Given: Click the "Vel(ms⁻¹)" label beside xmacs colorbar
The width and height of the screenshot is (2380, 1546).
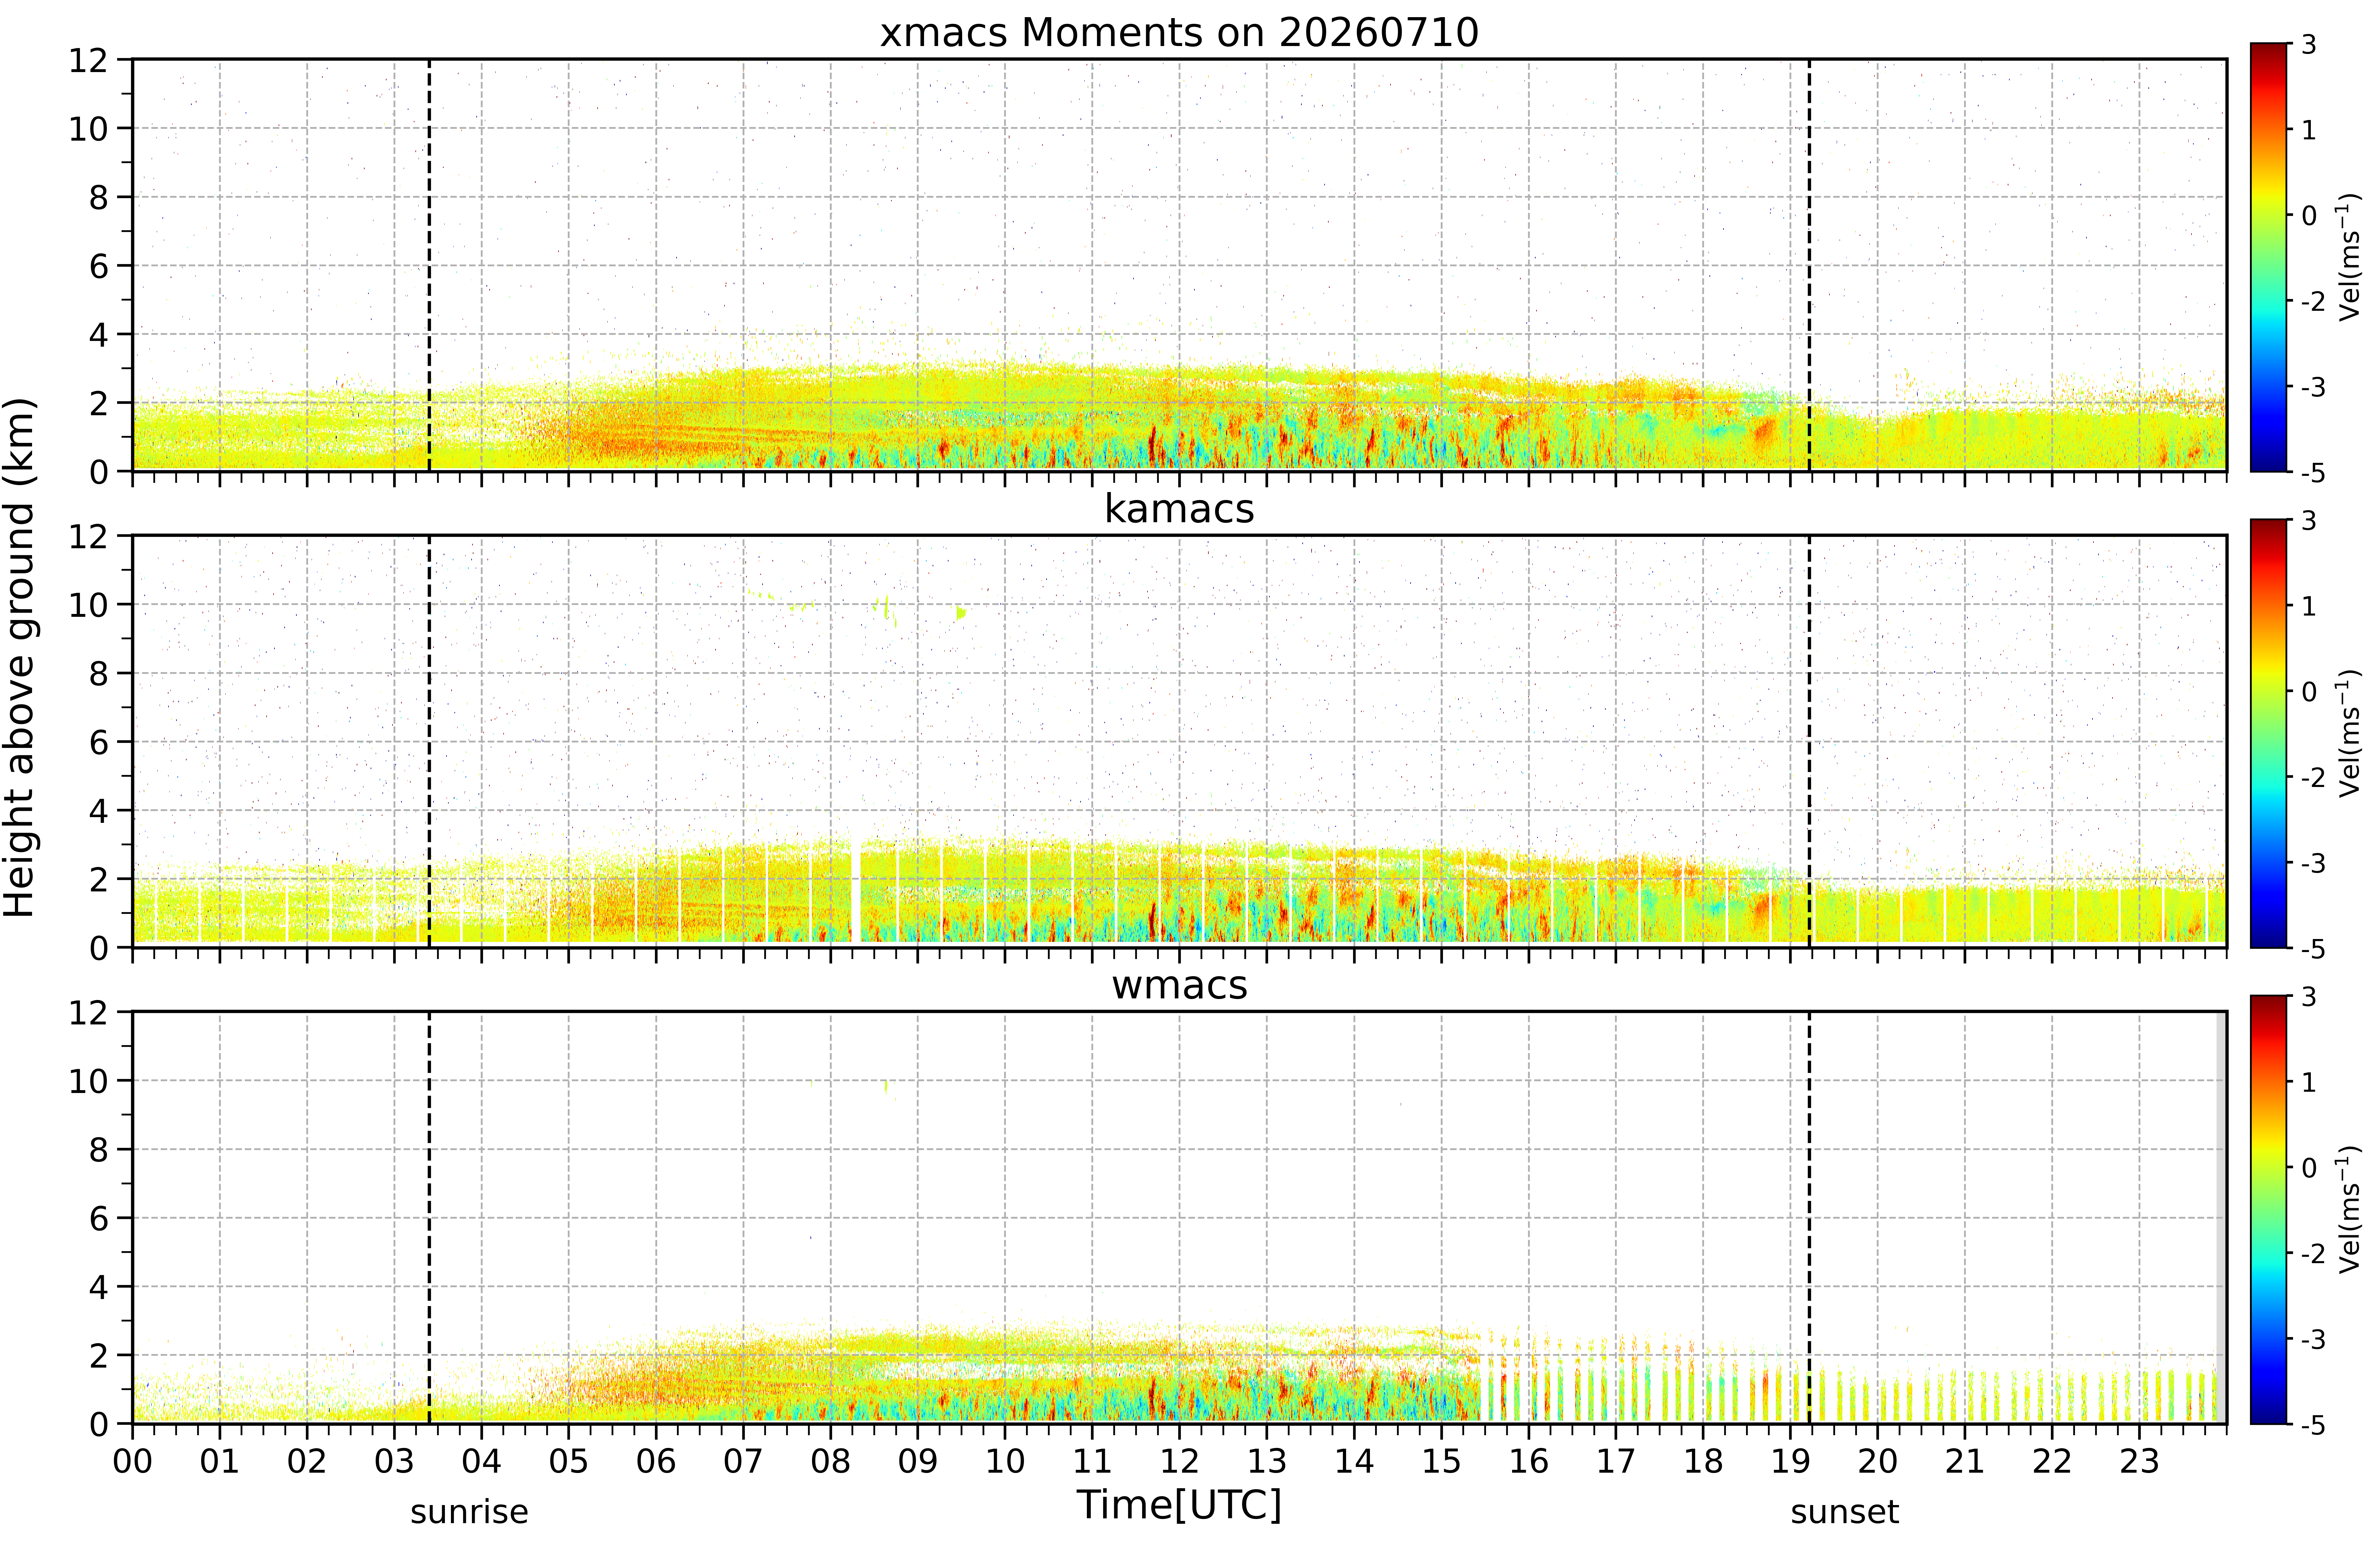Looking at the screenshot, I should coord(2349,257).
